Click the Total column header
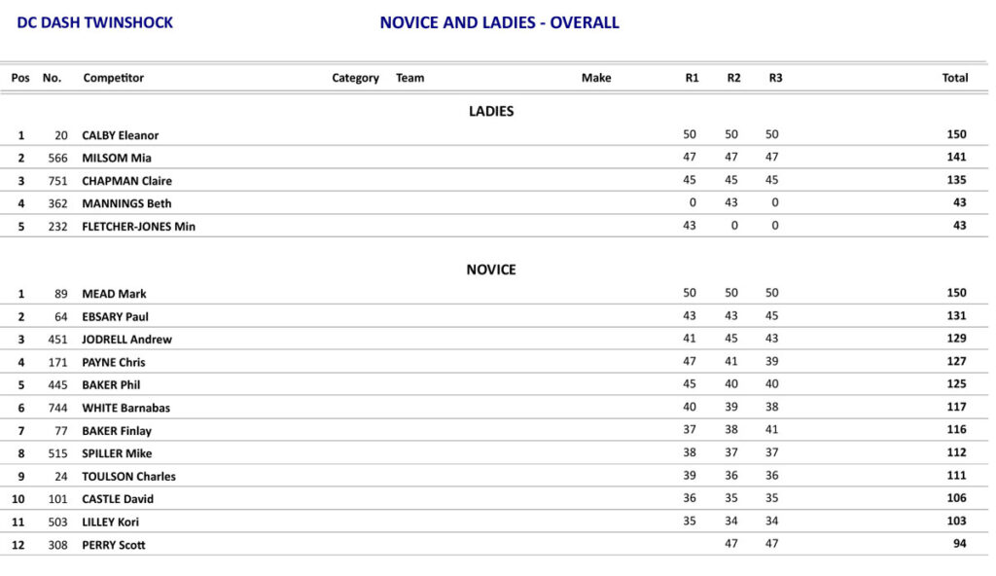This screenshot has width=996, height=576. [x=954, y=78]
